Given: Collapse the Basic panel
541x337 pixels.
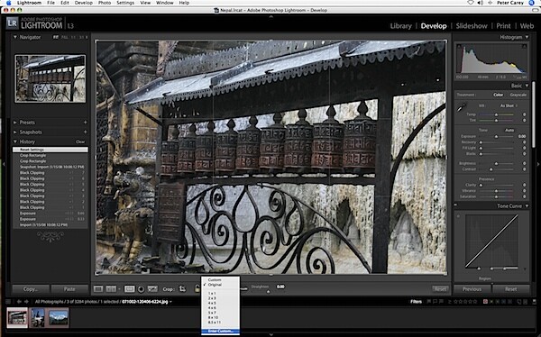Looking at the screenshot, I should tap(527, 86).
